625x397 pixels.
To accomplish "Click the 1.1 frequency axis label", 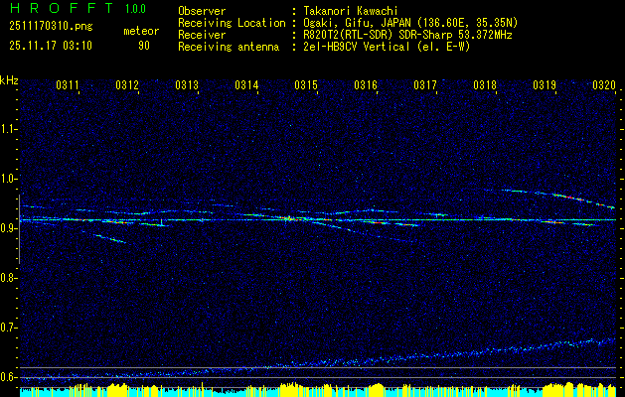I will click(7, 129).
